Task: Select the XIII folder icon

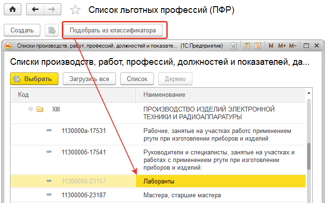Action: tap(40, 109)
